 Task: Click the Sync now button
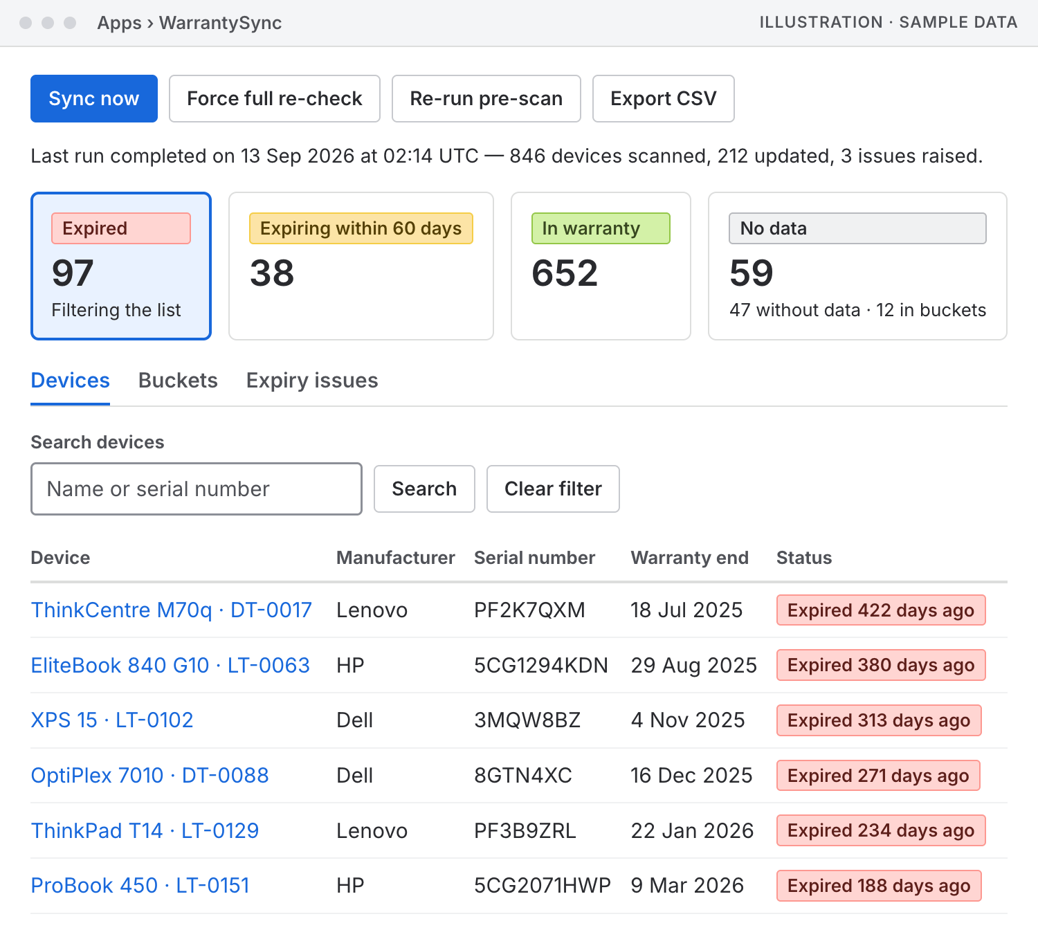[x=94, y=99]
